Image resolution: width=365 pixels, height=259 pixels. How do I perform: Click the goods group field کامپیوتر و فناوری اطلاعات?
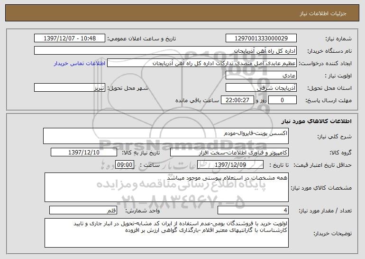[229, 153]
